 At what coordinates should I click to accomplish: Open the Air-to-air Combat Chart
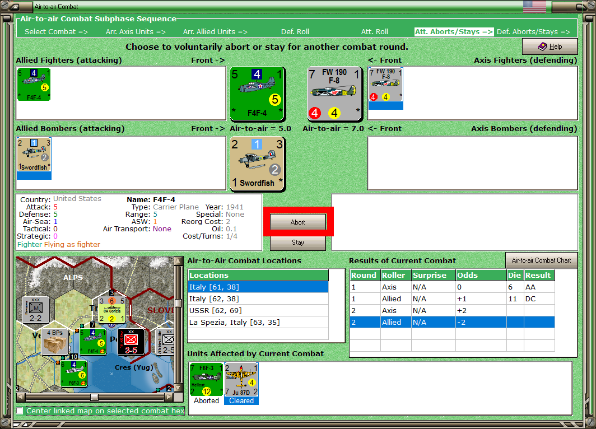[541, 260]
